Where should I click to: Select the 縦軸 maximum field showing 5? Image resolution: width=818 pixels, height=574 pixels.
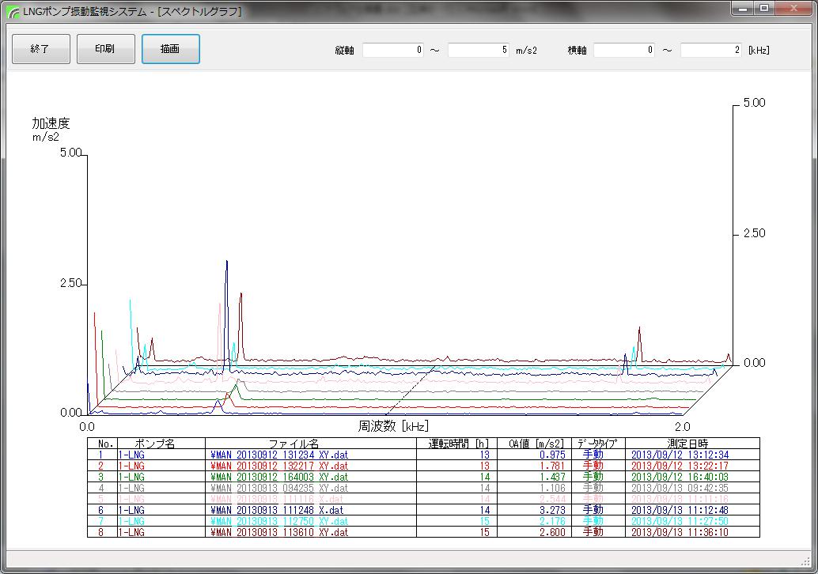(479, 50)
